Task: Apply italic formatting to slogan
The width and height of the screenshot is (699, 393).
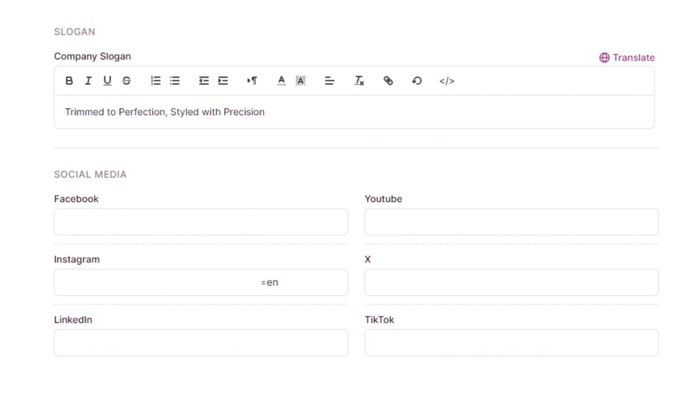Action: (88, 81)
